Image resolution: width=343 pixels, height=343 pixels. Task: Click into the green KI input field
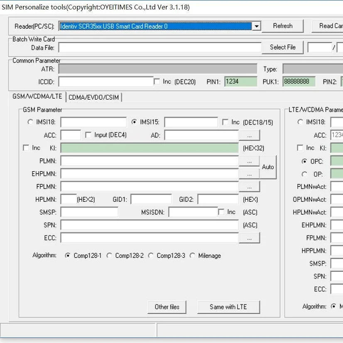click(149, 148)
